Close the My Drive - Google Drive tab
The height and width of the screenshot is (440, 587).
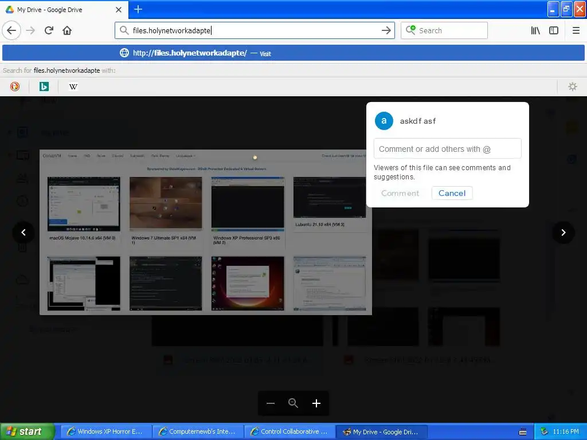click(119, 10)
